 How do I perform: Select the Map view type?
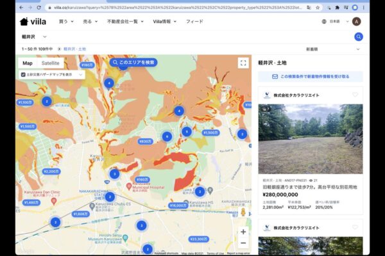point(28,63)
